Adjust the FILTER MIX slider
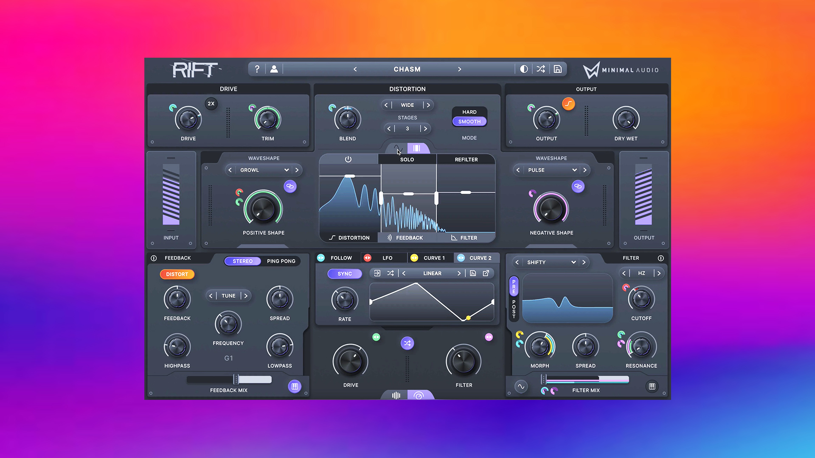Screen dimensions: 815x458 pos(586,380)
